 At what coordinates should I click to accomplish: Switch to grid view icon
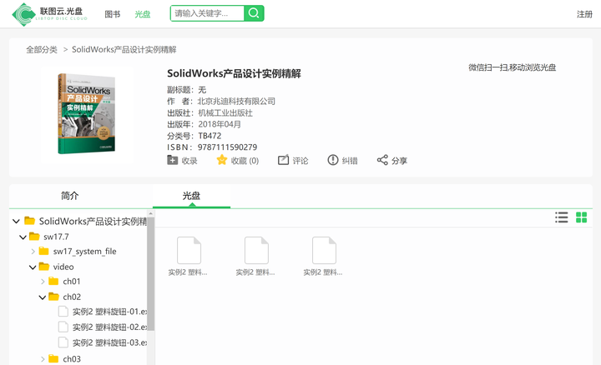pyautogui.click(x=582, y=217)
